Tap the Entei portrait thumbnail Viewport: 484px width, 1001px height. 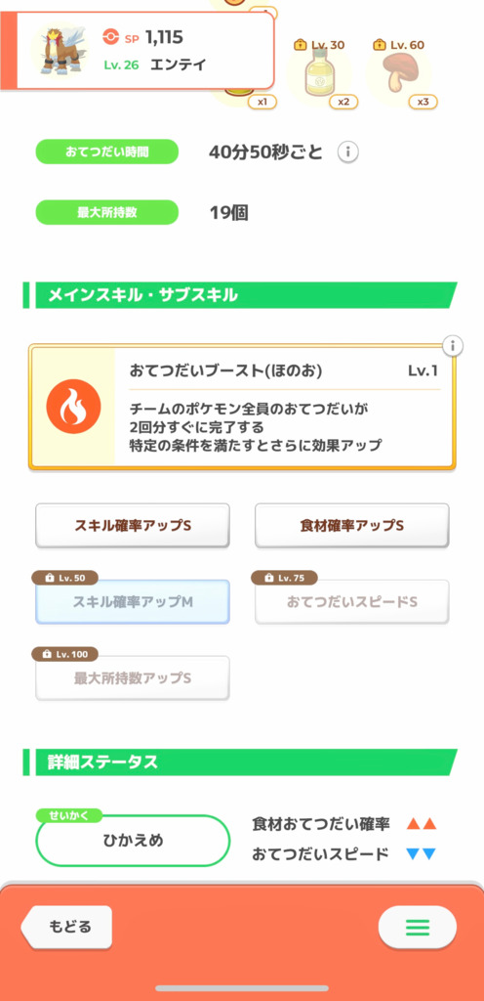60,50
